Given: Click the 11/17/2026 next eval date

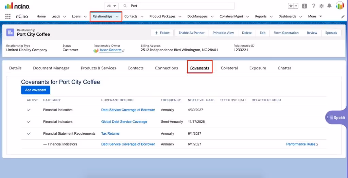Looking at the screenshot, I should 196,121.
